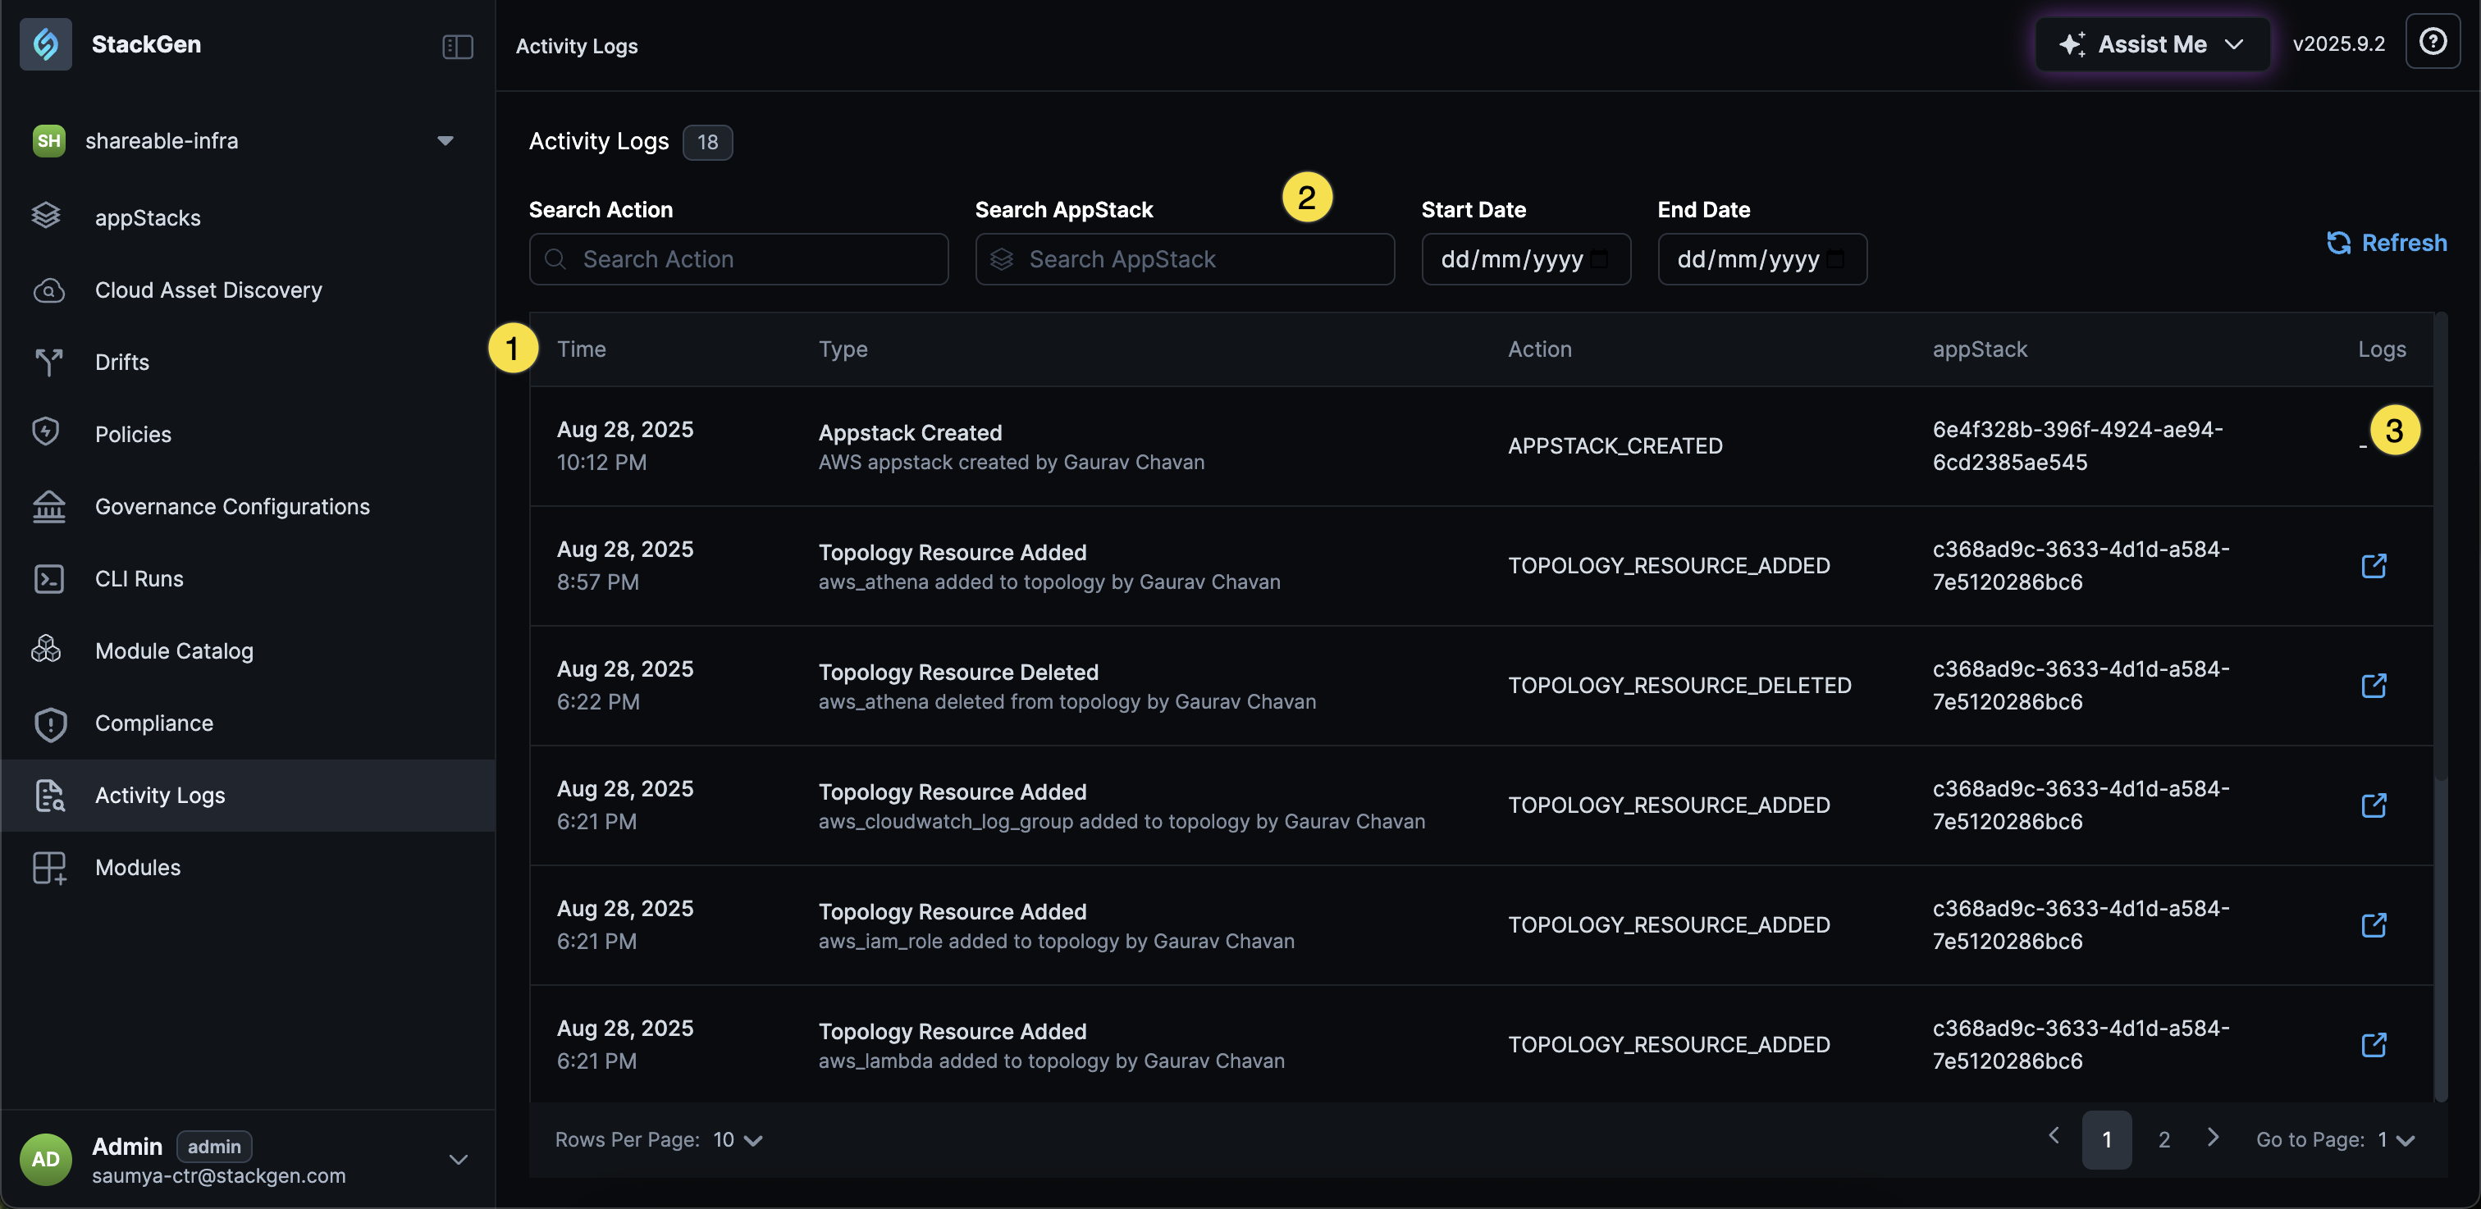Expand the Admin user menu chevron
Viewport: 2481px width, 1209px height.
tap(459, 1159)
